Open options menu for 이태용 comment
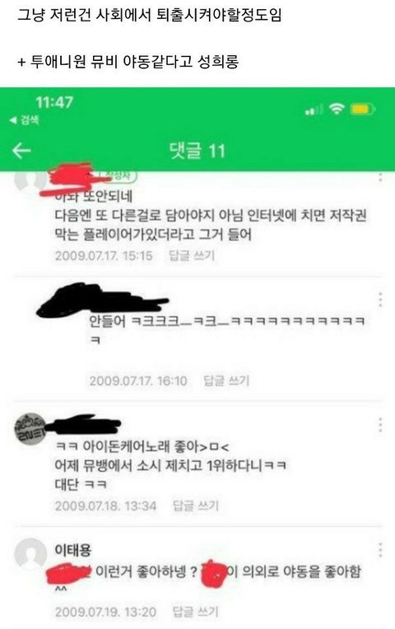The height and width of the screenshot is (629, 395). click(x=380, y=550)
